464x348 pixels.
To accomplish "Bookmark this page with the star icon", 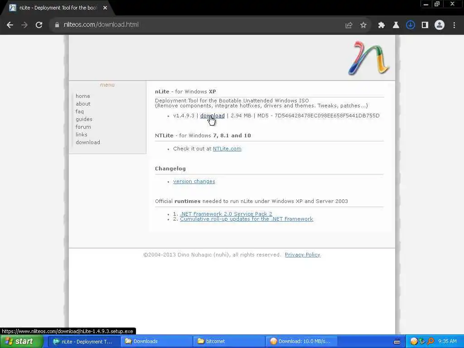I will click(x=363, y=25).
